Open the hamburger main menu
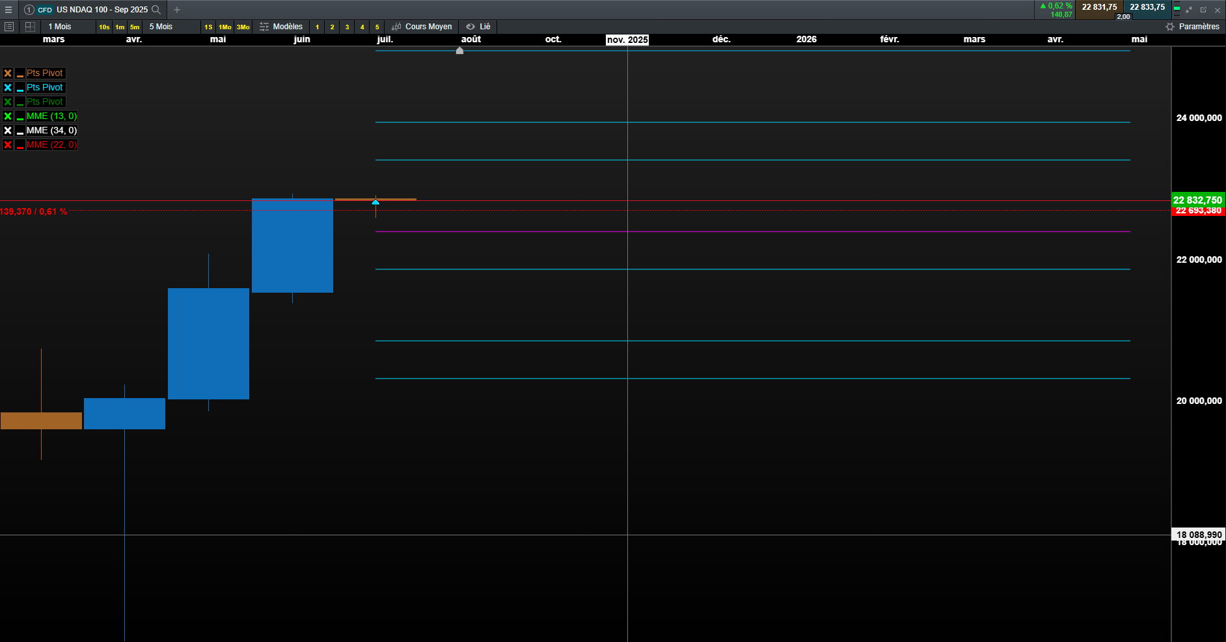1226x642 pixels. coord(8,10)
